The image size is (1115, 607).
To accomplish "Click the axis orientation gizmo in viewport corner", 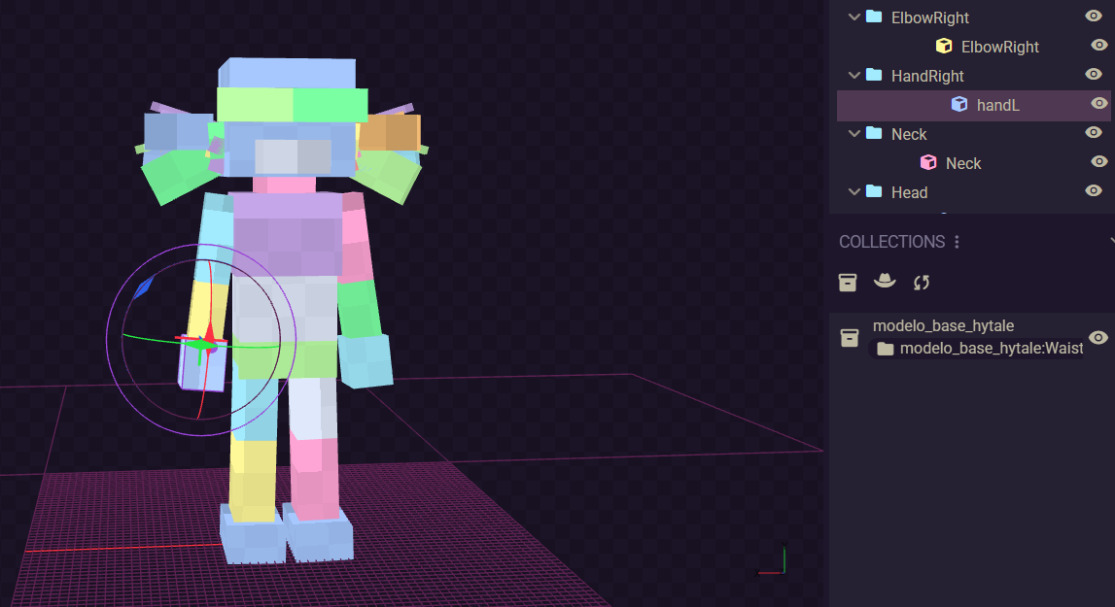I will [x=774, y=561].
